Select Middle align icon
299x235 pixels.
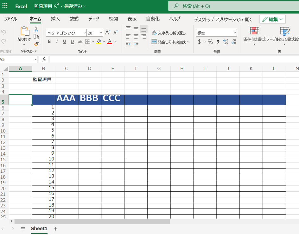[x=136, y=29]
